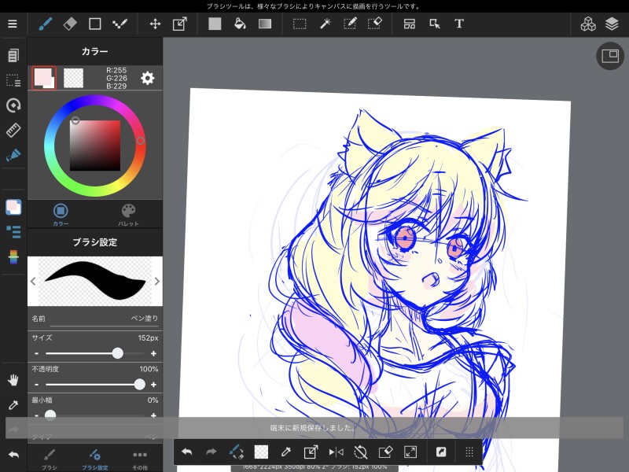
Task: Pick a shade in saturation square
Action: coord(95,146)
